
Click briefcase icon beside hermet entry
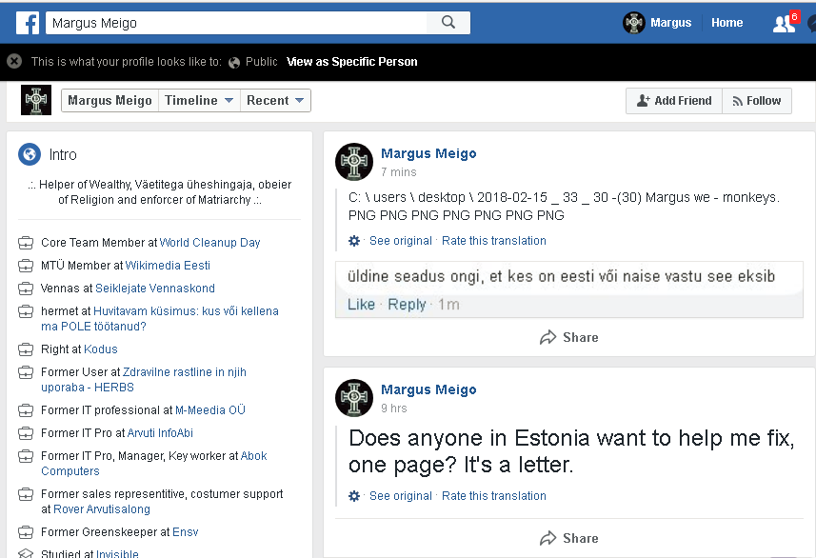pos(26,311)
